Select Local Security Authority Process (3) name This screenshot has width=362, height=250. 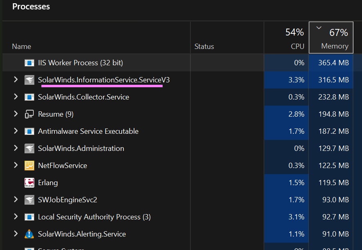pyautogui.click(x=94, y=217)
